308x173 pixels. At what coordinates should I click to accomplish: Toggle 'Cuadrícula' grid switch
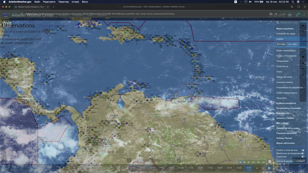point(303,156)
